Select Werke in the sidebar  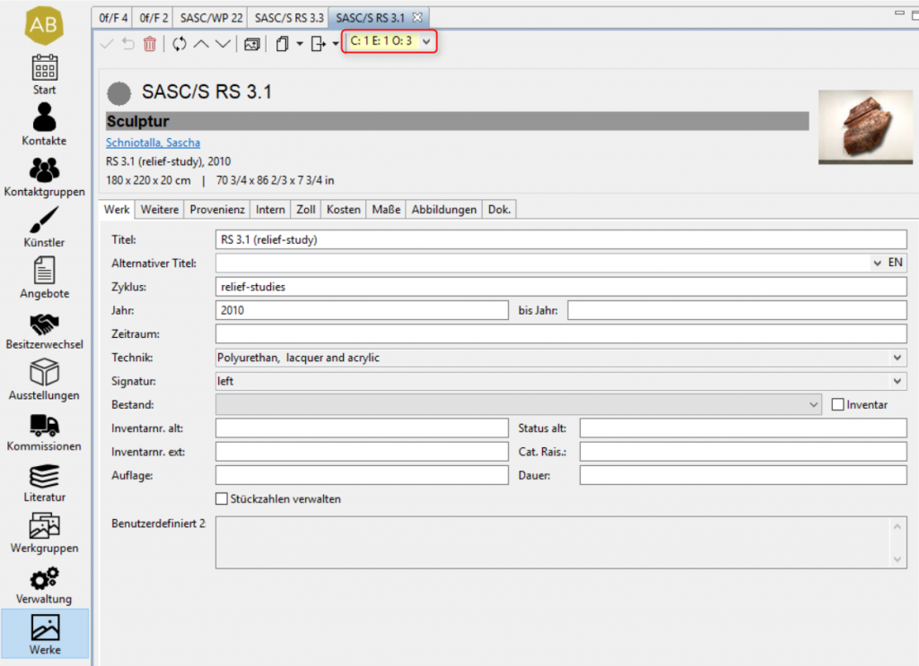pyautogui.click(x=45, y=635)
